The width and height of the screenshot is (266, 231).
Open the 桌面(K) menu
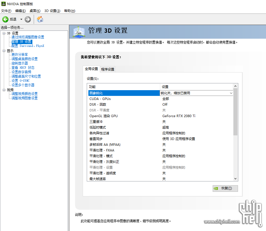35,11
